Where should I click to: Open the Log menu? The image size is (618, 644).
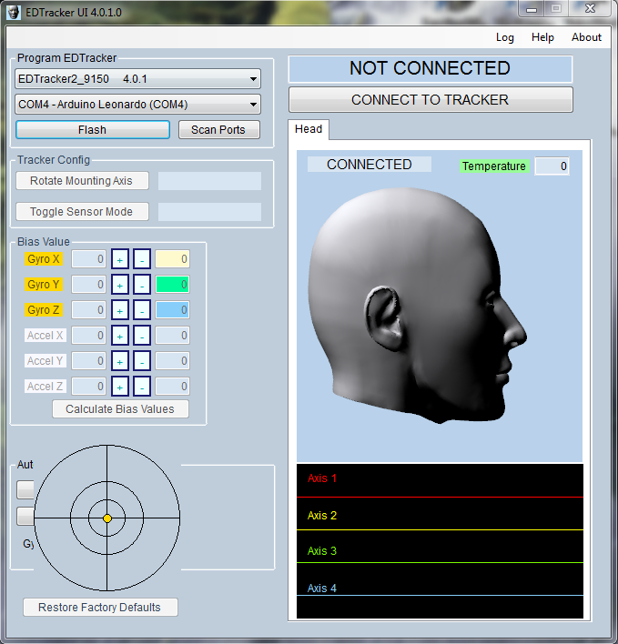504,37
